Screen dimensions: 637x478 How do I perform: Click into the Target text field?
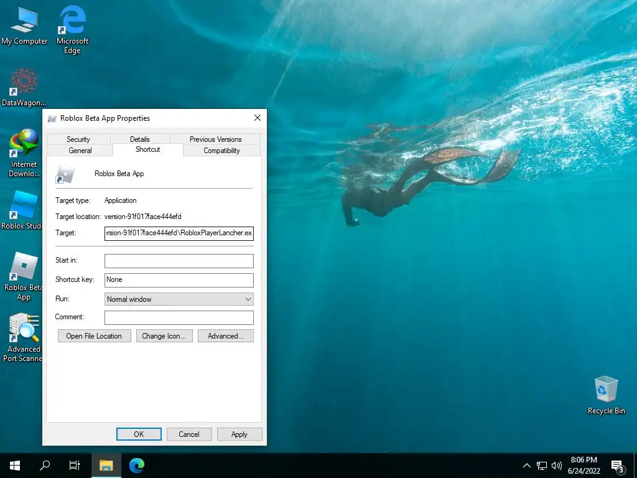click(179, 233)
